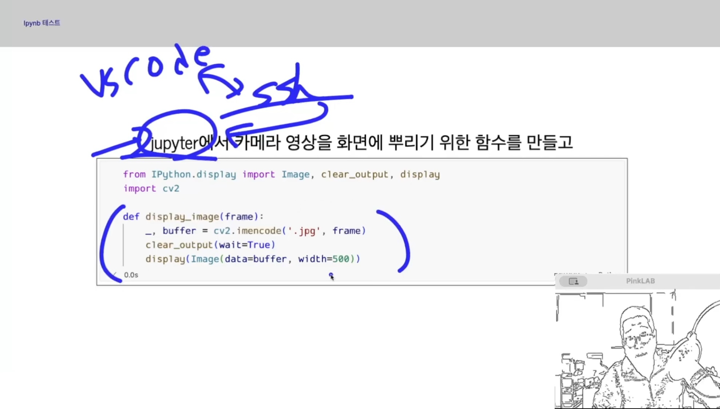720x409 pixels.
Task: Place cursor on 'def display_image(frame):' line
Action: [x=193, y=217]
